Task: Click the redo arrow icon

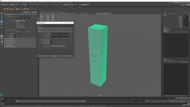Action: click(18, 5)
